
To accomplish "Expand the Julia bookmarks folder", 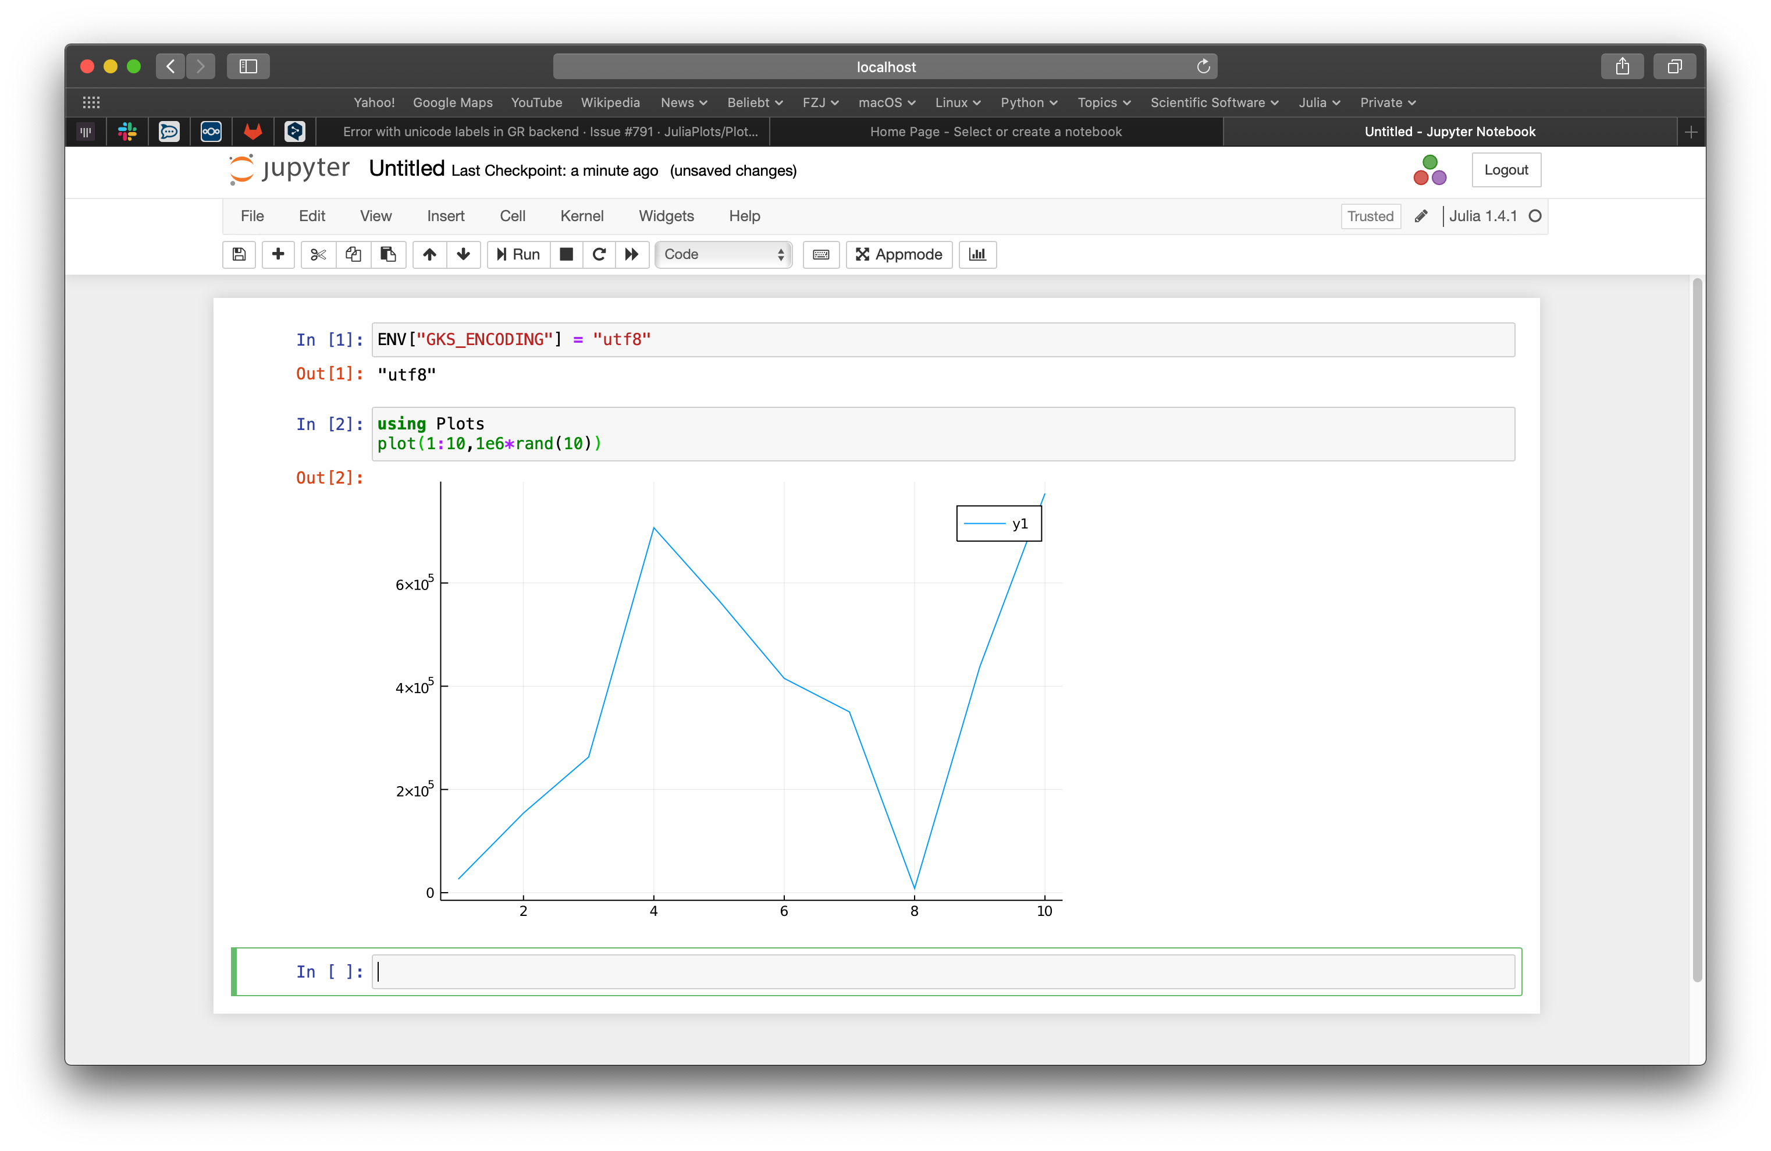I will coord(1318,102).
